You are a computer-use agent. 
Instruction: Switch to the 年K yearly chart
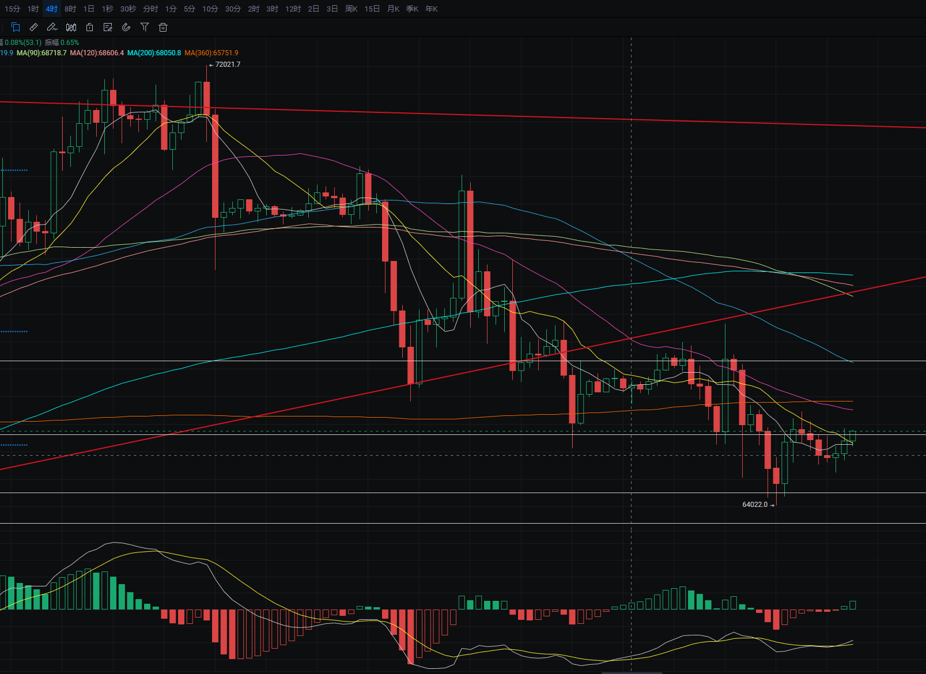pos(432,9)
